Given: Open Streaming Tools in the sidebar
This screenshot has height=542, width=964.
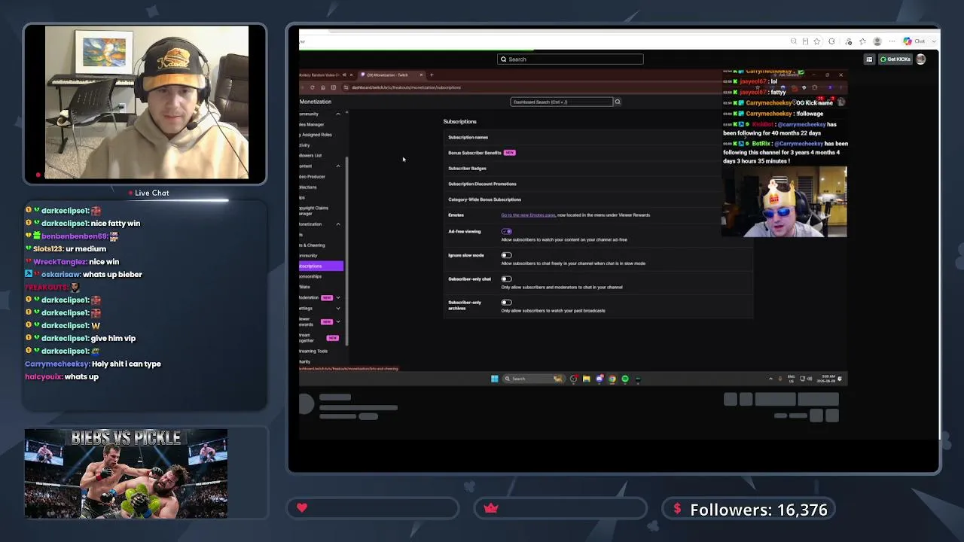Looking at the screenshot, I should (313, 351).
